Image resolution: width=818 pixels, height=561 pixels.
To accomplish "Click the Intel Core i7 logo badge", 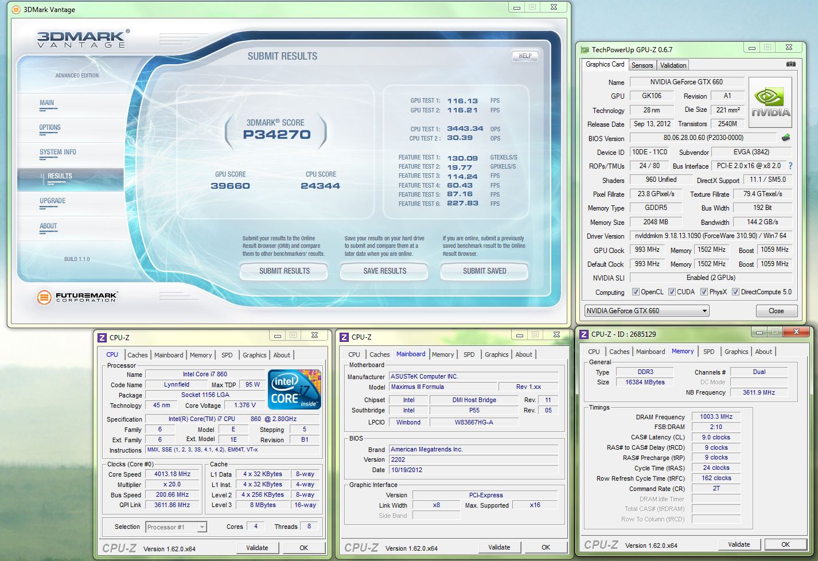I will [294, 389].
